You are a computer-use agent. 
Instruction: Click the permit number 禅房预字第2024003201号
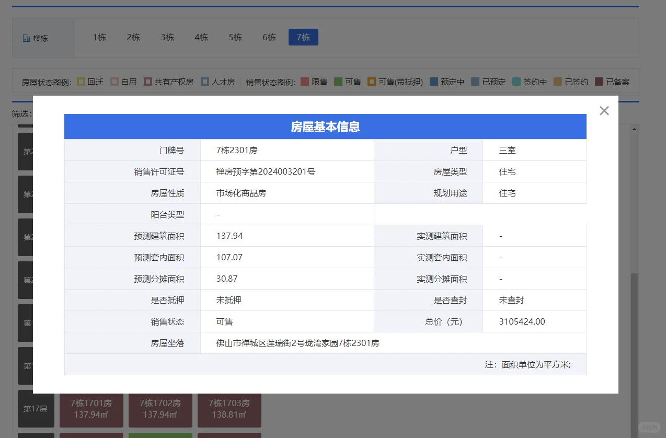266,171
